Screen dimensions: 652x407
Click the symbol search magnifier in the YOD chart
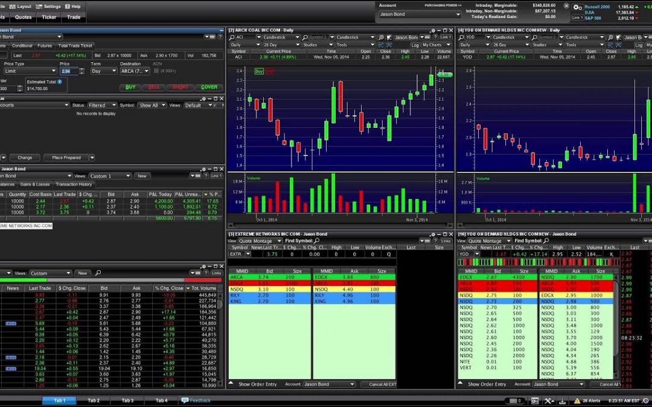coord(461,37)
